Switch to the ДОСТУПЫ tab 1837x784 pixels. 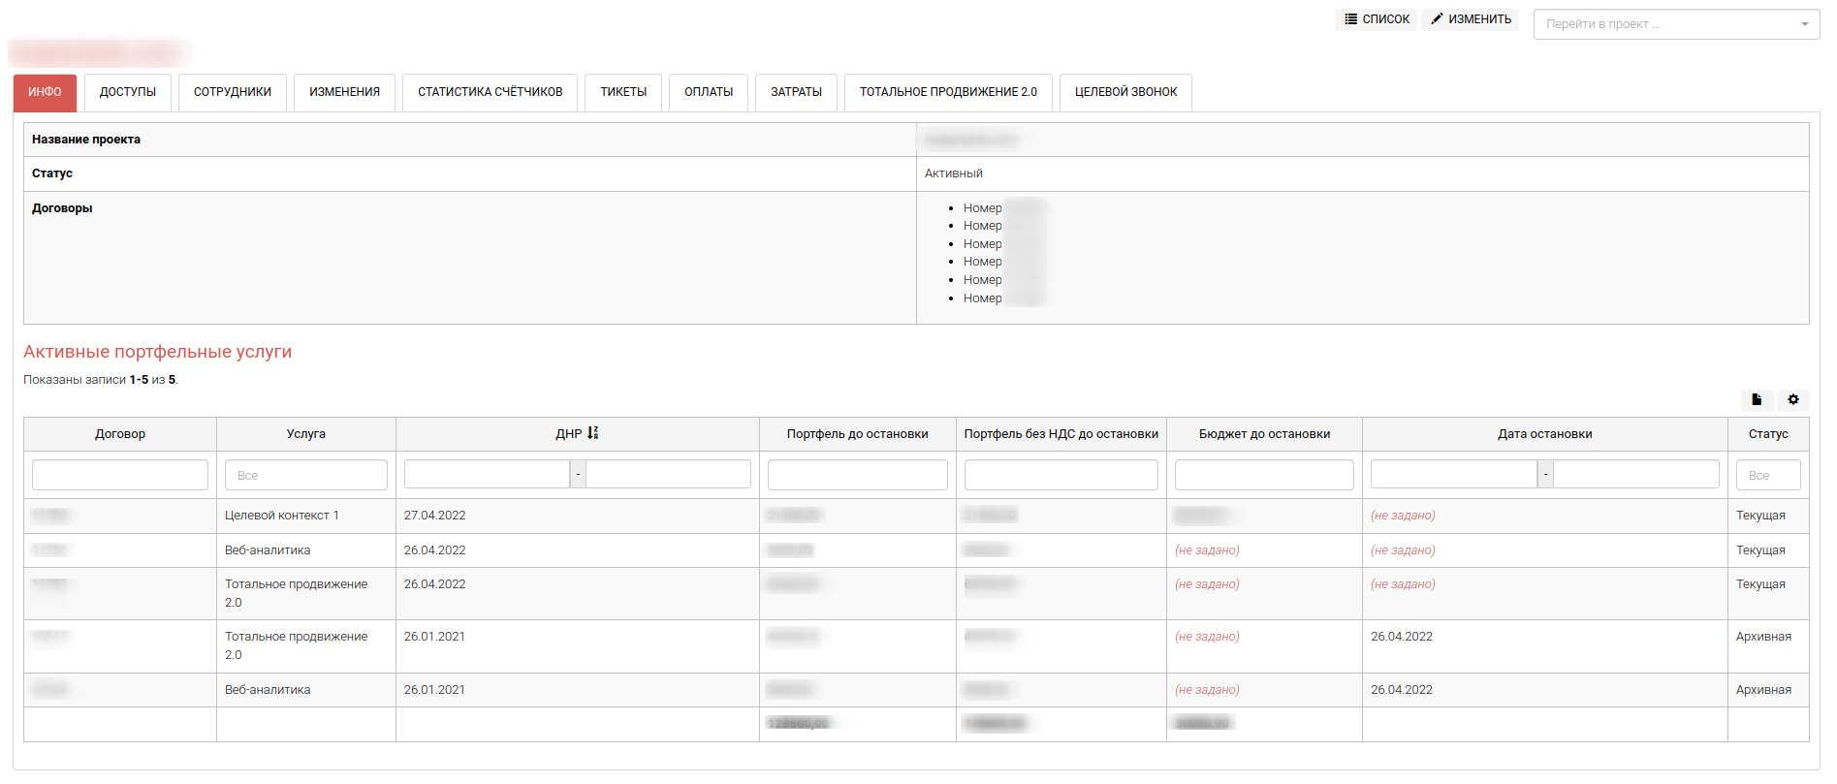pos(127,92)
